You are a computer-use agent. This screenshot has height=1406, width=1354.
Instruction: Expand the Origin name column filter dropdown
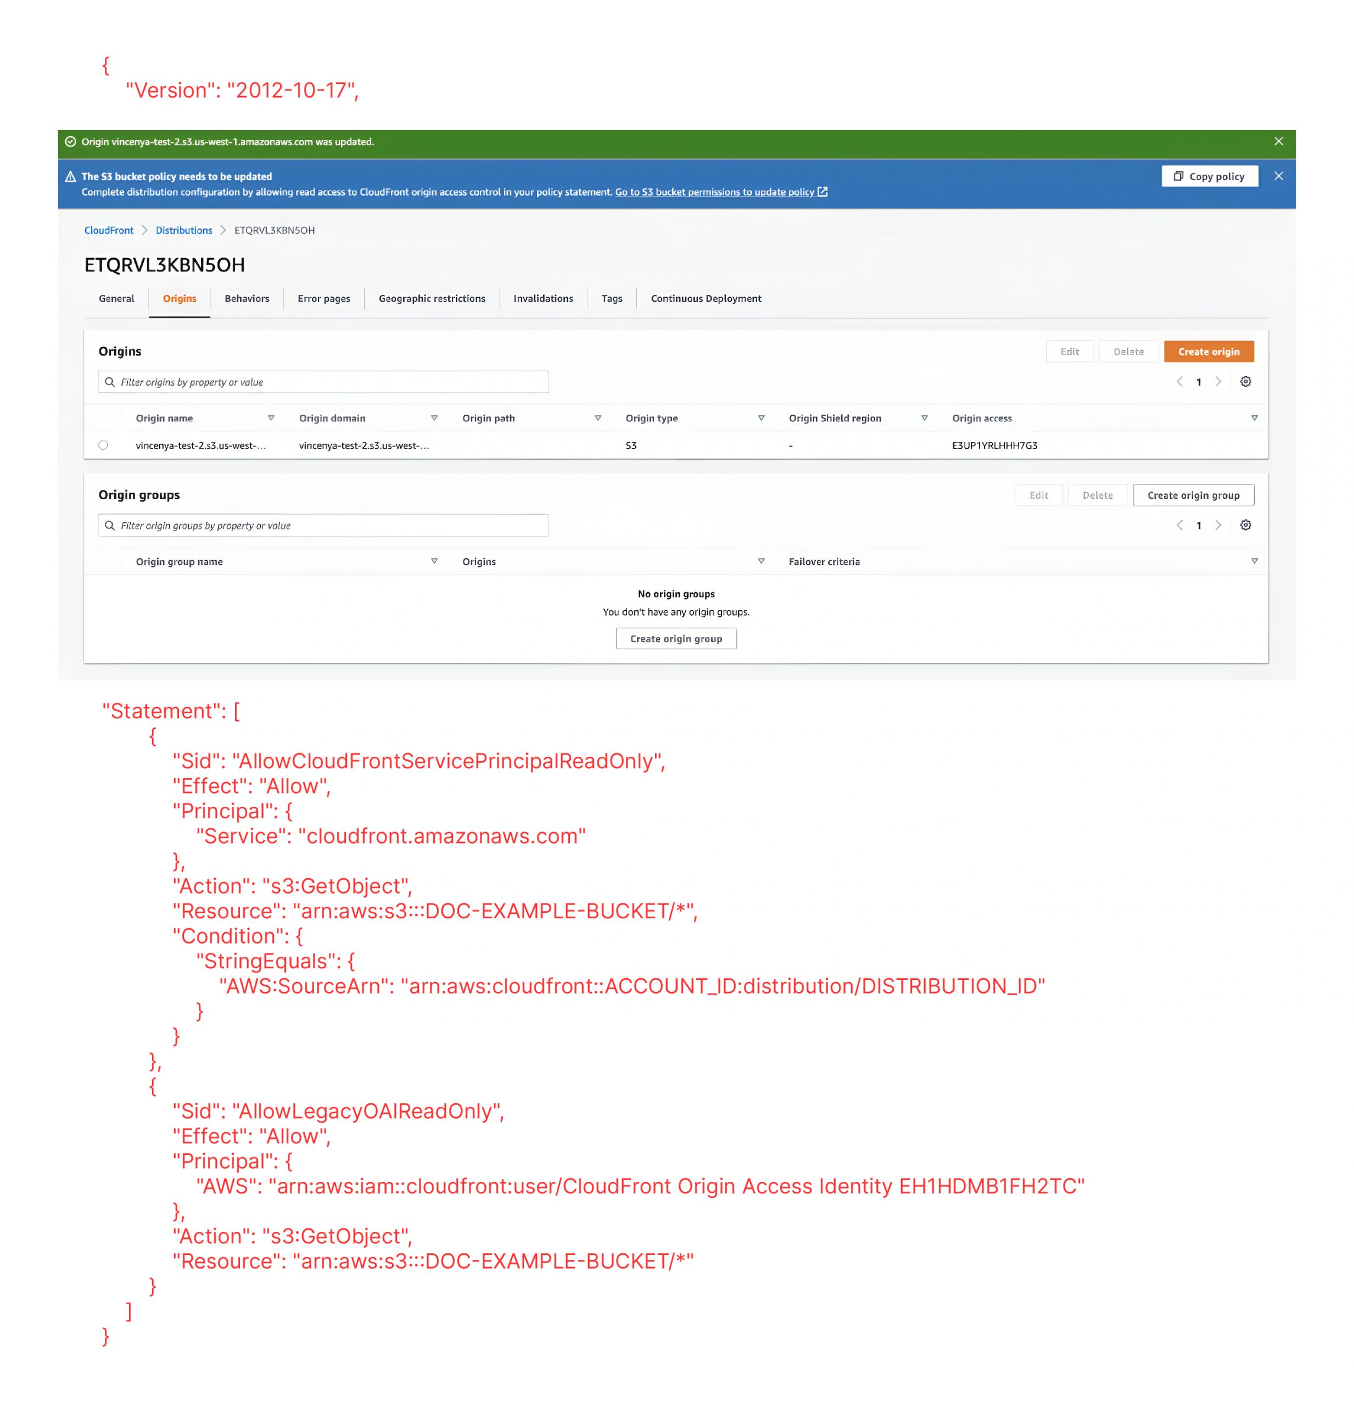click(x=272, y=419)
